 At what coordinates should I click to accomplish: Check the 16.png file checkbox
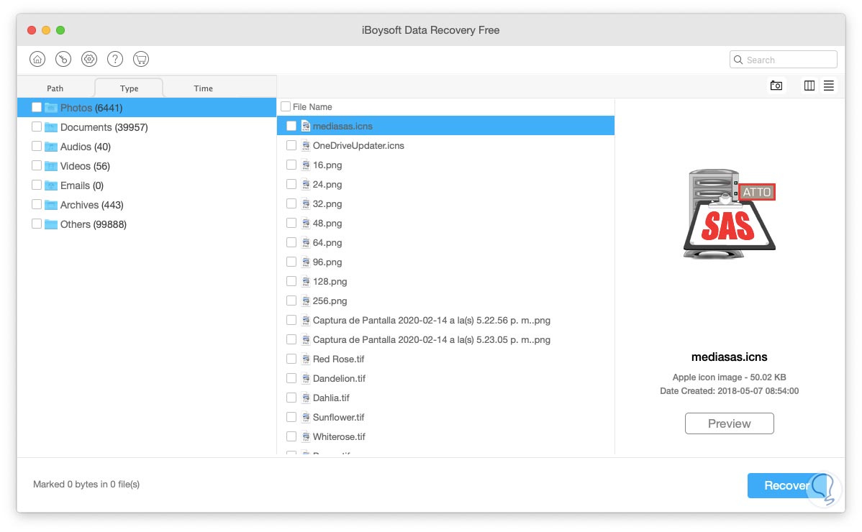(x=291, y=165)
